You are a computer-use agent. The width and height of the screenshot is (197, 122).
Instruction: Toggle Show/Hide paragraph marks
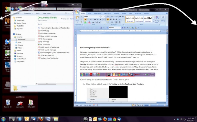[x=119, y=22]
